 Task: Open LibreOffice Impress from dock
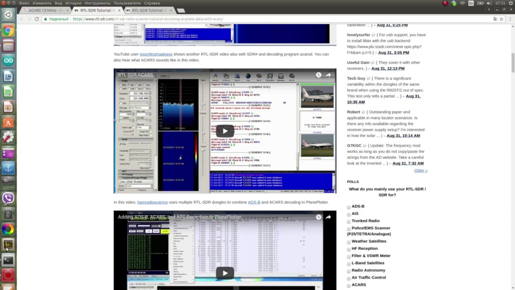click(8, 107)
